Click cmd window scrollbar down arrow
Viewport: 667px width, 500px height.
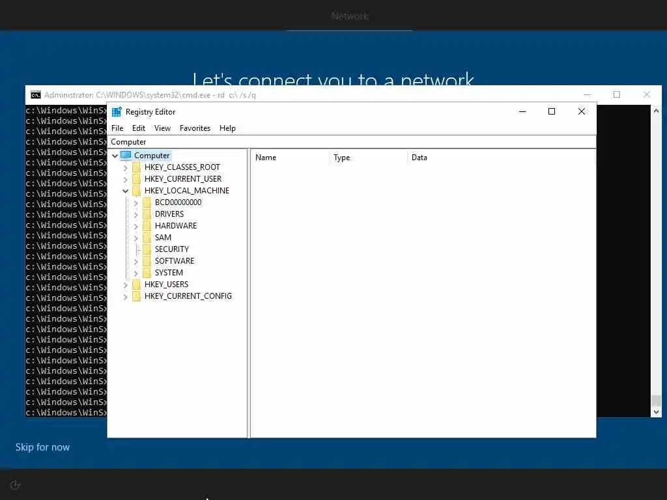coord(656,411)
